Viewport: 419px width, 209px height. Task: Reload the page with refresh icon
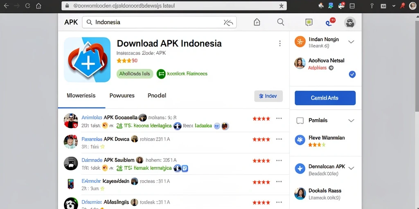27,6
